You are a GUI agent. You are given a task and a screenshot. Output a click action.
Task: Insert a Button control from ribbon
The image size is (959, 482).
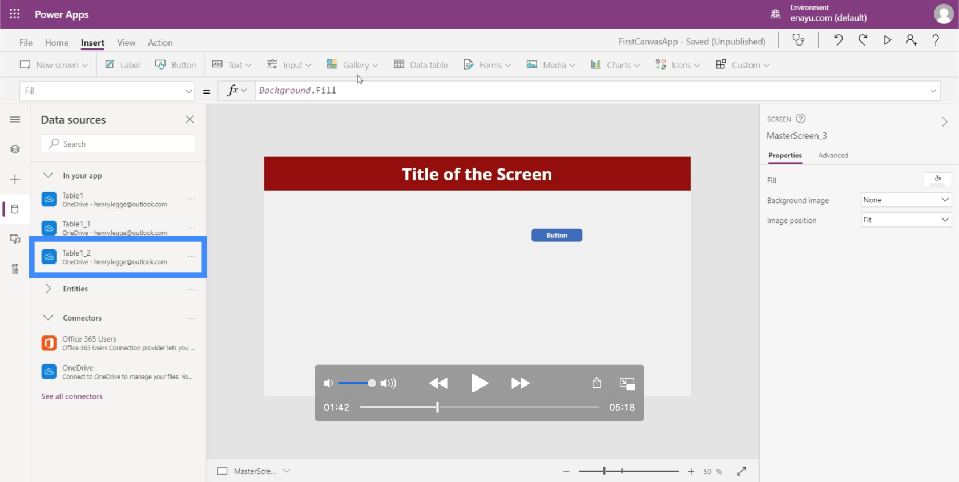pos(176,65)
